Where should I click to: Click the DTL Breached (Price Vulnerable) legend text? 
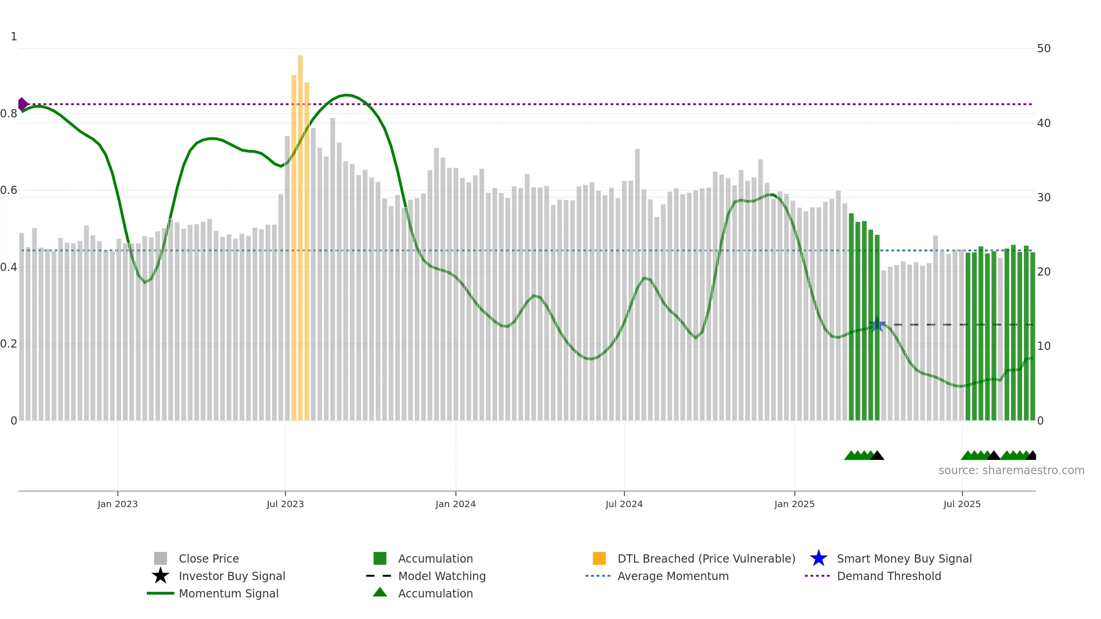coord(706,558)
